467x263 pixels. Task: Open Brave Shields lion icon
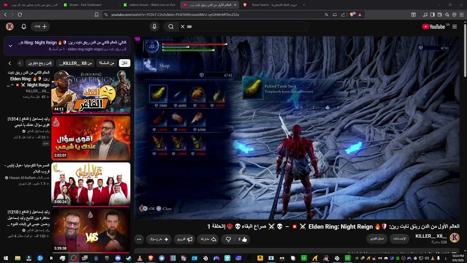tap(352, 15)
